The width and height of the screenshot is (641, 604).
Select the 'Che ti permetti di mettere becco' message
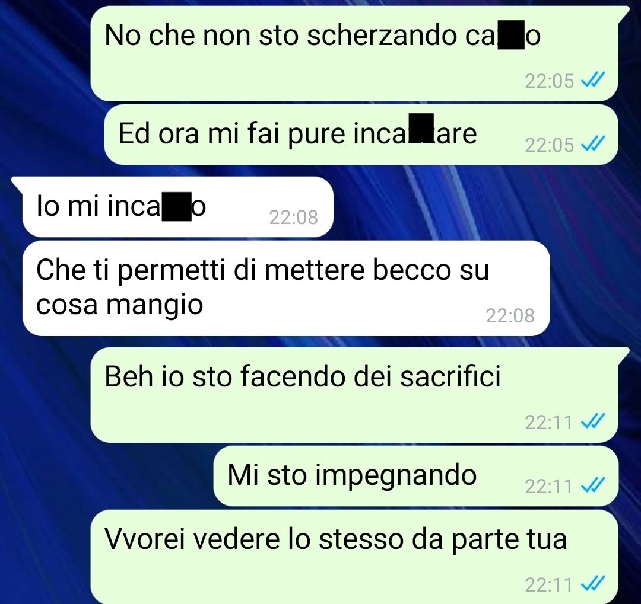pyautogui.click(x=286, y=288)
